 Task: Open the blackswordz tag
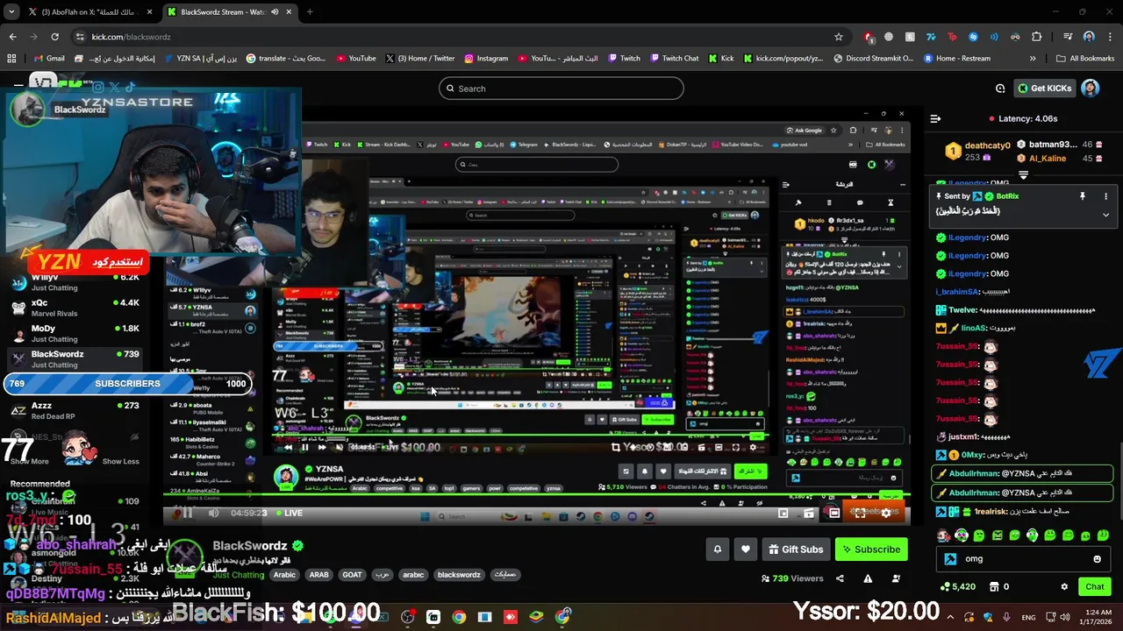459,575
